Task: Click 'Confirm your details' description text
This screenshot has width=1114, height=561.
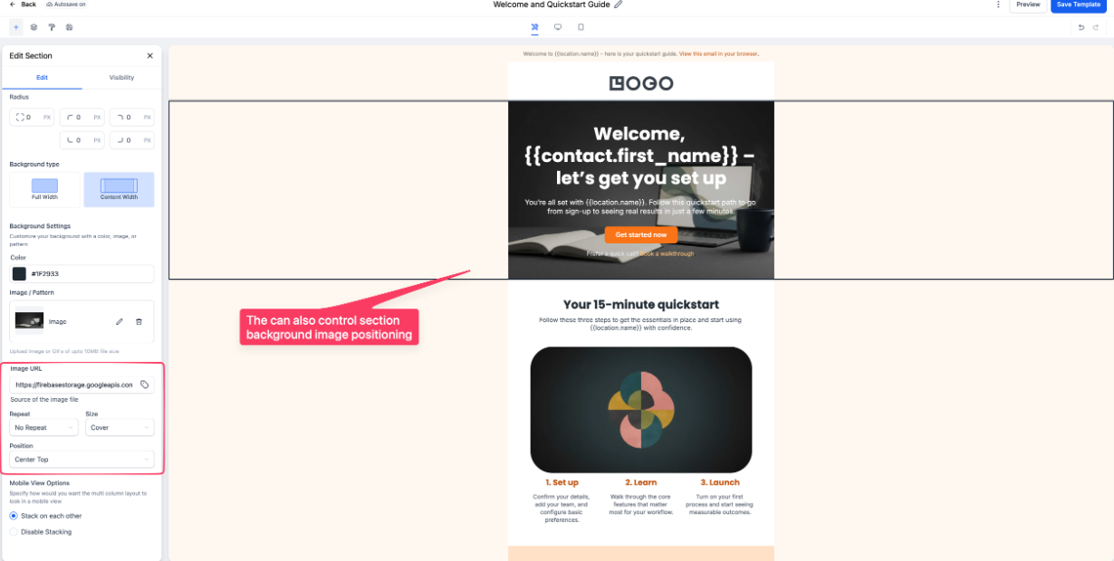Action: (x=562, y=509)
